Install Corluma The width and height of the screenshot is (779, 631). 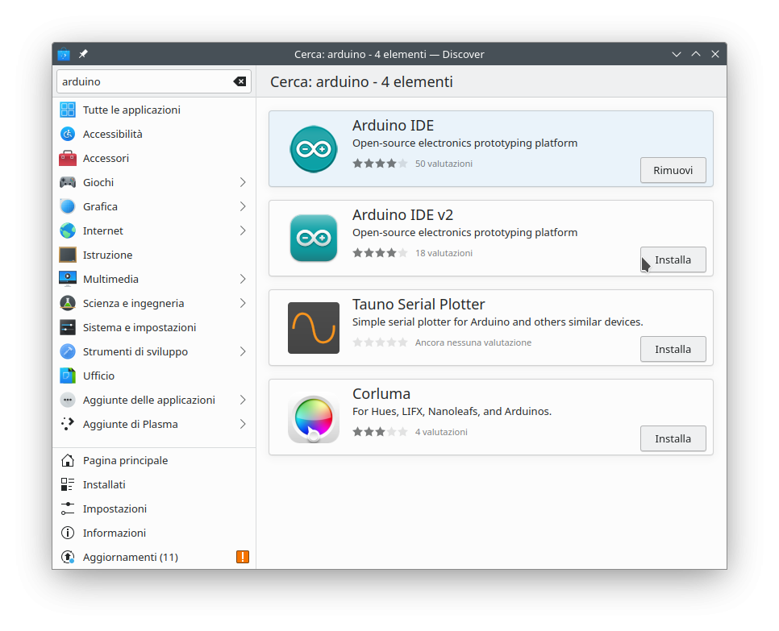point(673,438)
